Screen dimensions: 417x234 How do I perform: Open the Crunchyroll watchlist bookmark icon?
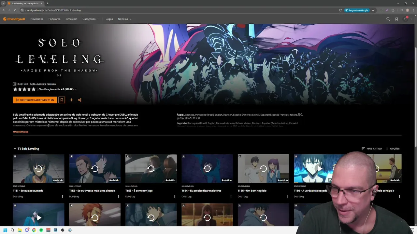[396, 19]
